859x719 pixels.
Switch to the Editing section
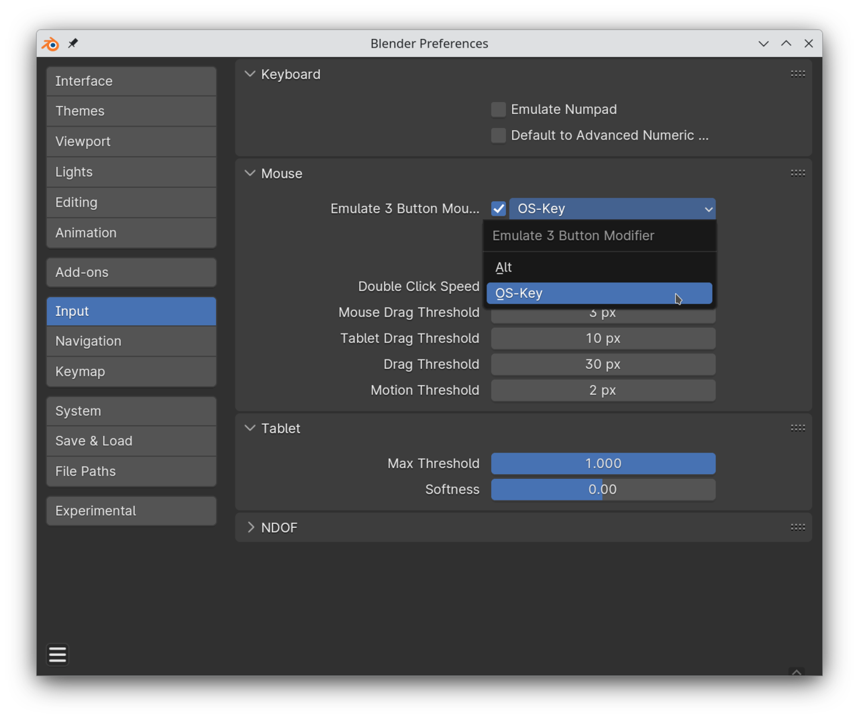pyautogui.click(x=132, y=203)
